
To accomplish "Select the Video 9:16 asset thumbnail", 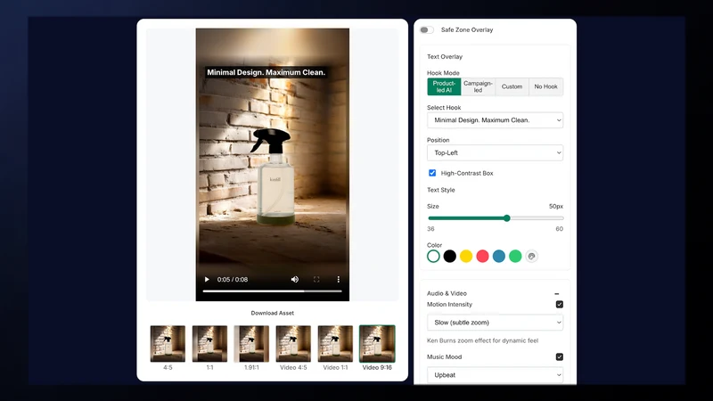I will pos(377,344).
